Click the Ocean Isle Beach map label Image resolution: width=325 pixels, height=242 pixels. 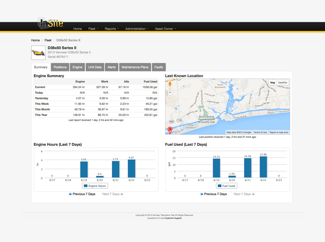[x=191, y=127]
